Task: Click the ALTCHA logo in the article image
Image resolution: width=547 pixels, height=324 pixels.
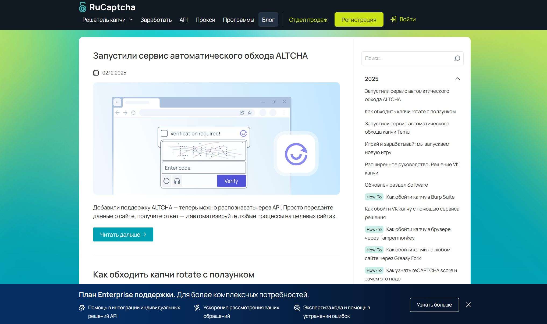Action: click(x=296, y=154)
